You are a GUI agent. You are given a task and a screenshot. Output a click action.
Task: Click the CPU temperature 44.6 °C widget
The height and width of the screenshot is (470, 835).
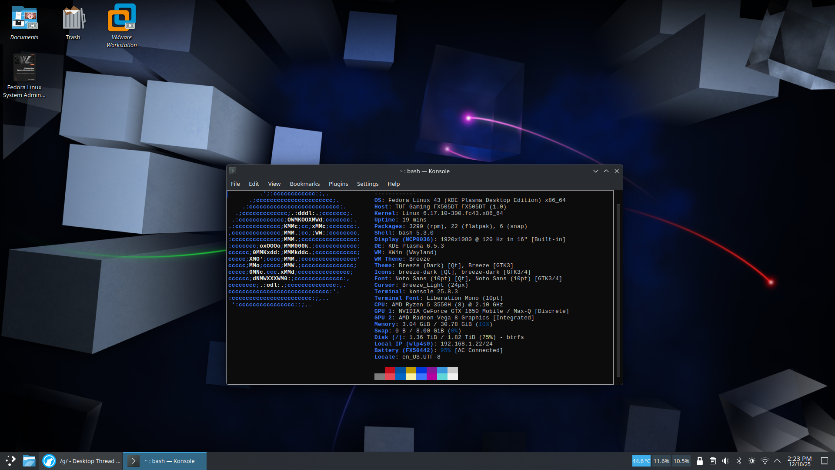(x=641, y=461)
